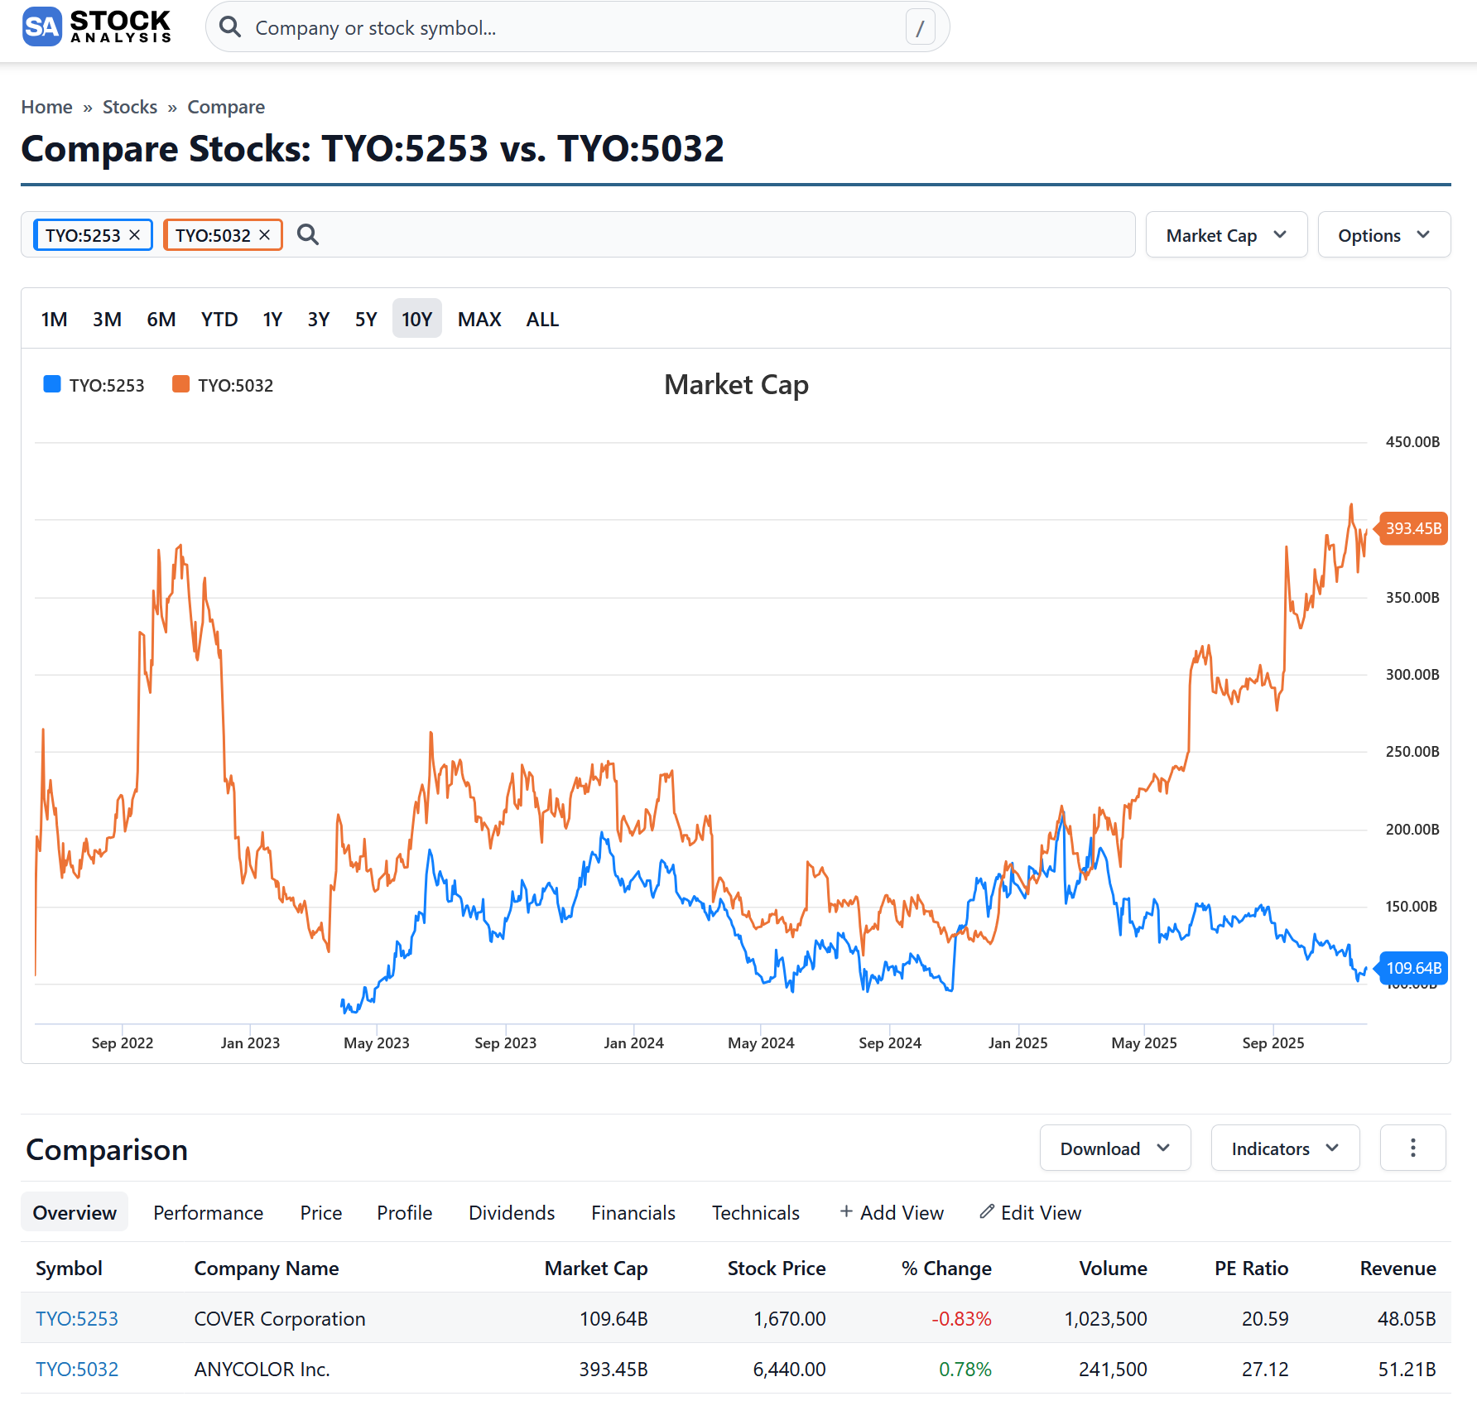Screen dimensions: 1477x1401
Task: Select the 5Y time range
Action: click(x=366, y=319)
